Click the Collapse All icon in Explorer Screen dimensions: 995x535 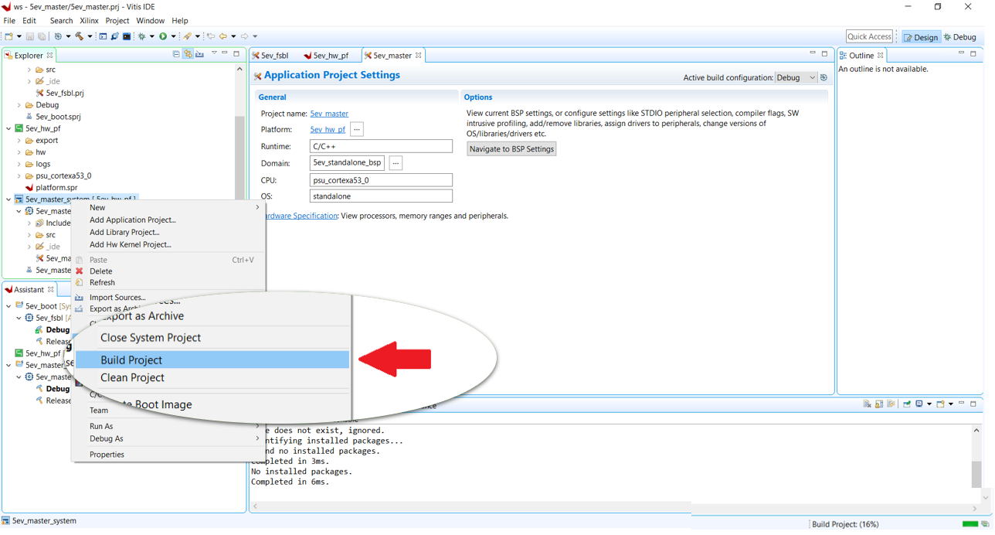[x=176, y=54]
